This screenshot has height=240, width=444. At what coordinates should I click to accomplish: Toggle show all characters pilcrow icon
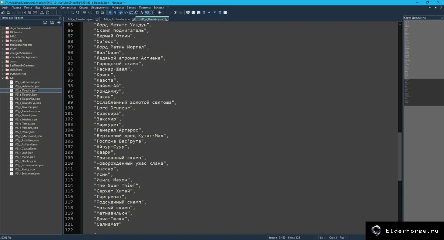tap(115, 13)
